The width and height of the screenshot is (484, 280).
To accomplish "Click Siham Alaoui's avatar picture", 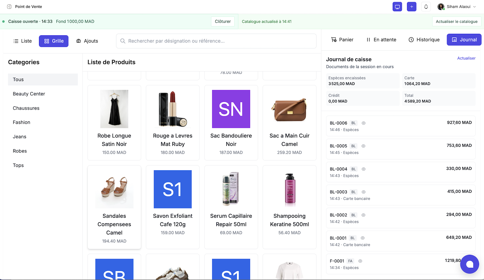I will pos(441,7).
